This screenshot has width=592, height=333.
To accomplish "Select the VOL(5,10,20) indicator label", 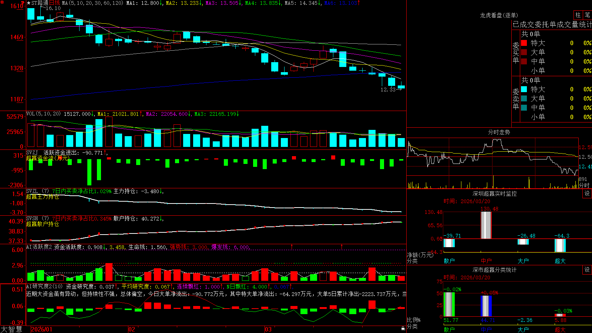I will pos(43,114).
